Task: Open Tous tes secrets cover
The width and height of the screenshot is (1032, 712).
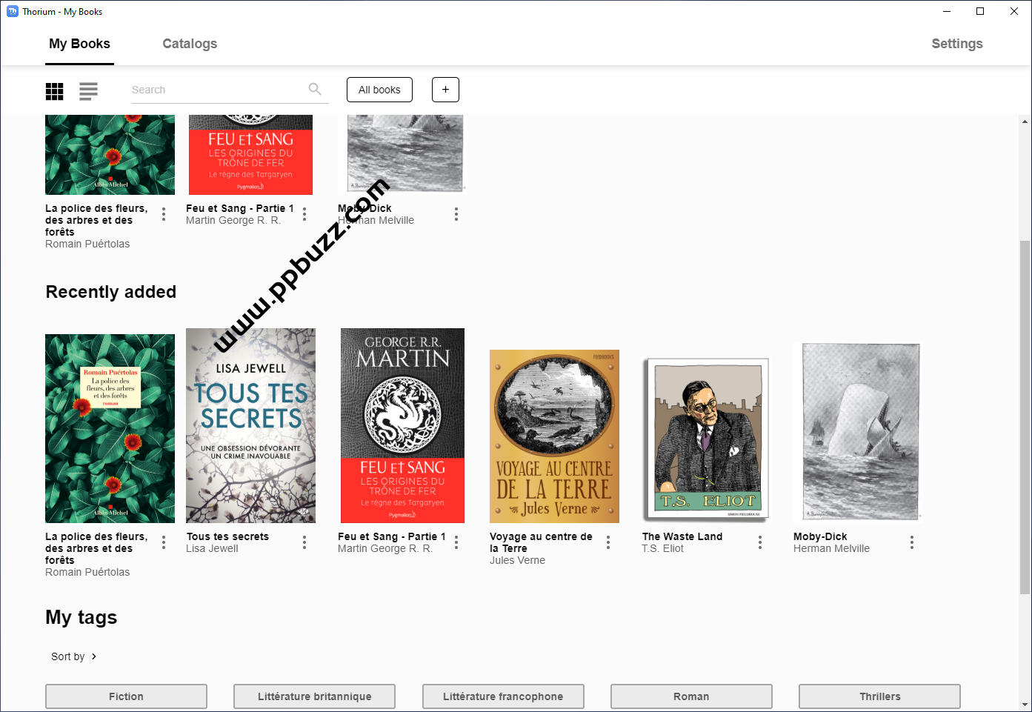Action: pos(250,426)
